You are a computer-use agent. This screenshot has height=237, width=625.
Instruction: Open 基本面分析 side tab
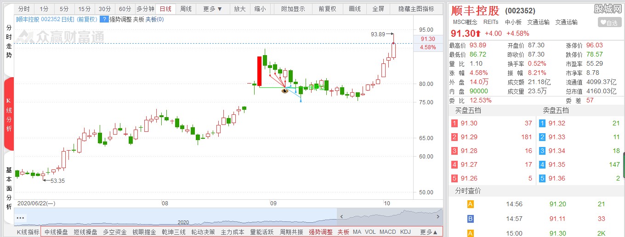tap(9, 188)
